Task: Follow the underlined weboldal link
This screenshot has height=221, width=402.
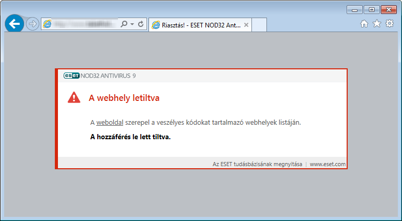Action: coord(110,123)
